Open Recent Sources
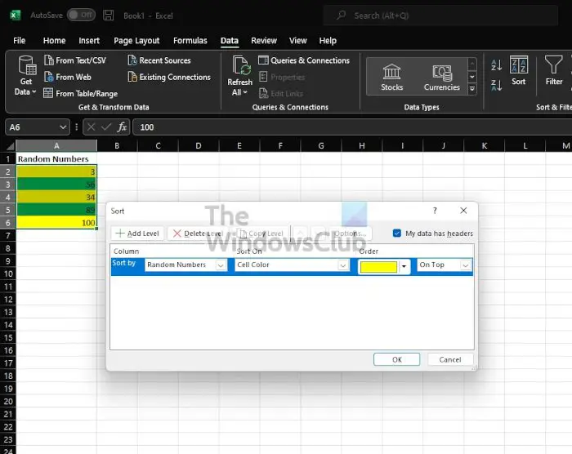Viewport: 572px width, 454px height. click(159, 60)
